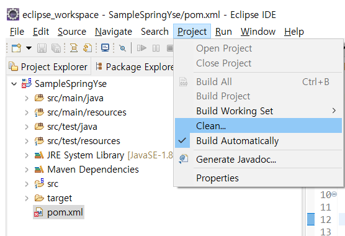Select the Maven Dependencies label

[x=93, y=170]
